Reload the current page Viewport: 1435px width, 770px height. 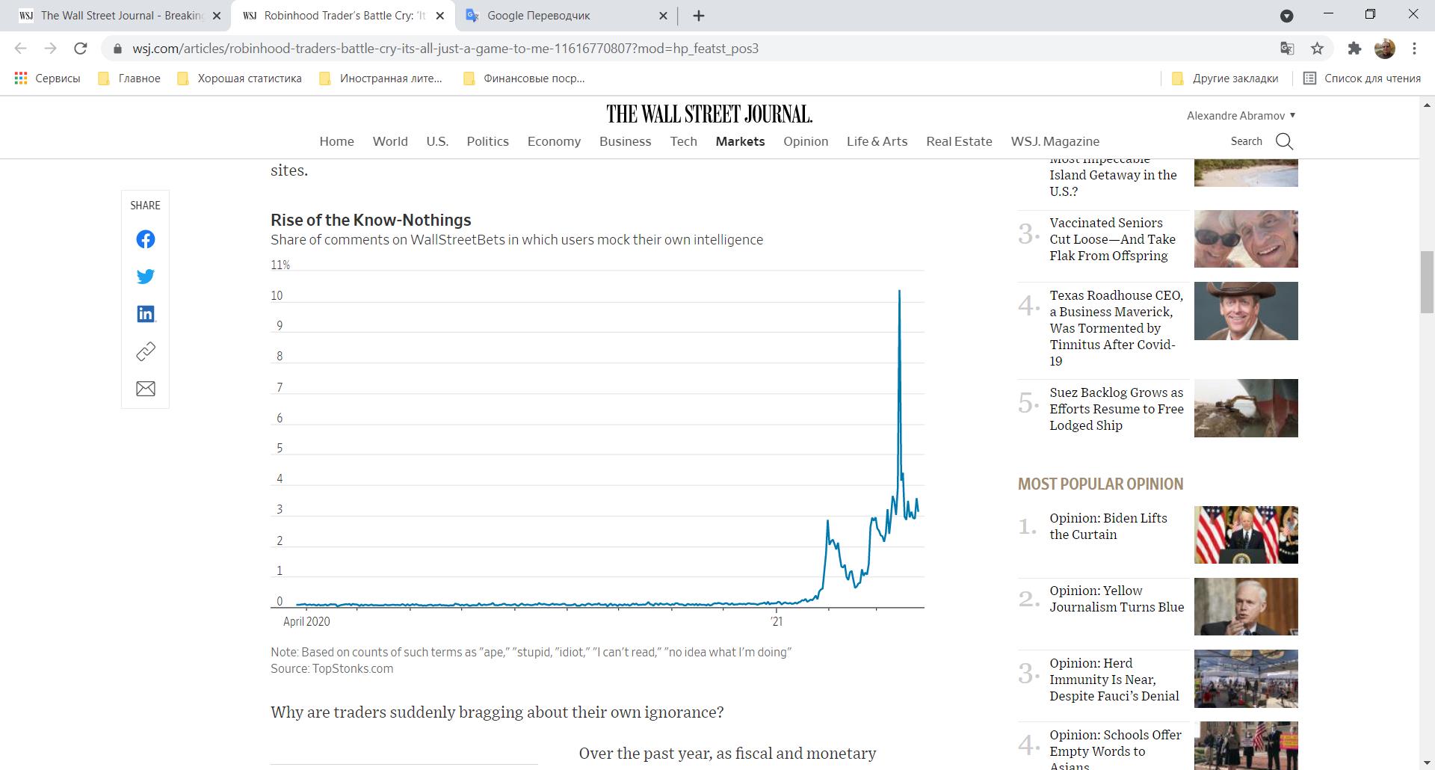(x=81, y=48)
